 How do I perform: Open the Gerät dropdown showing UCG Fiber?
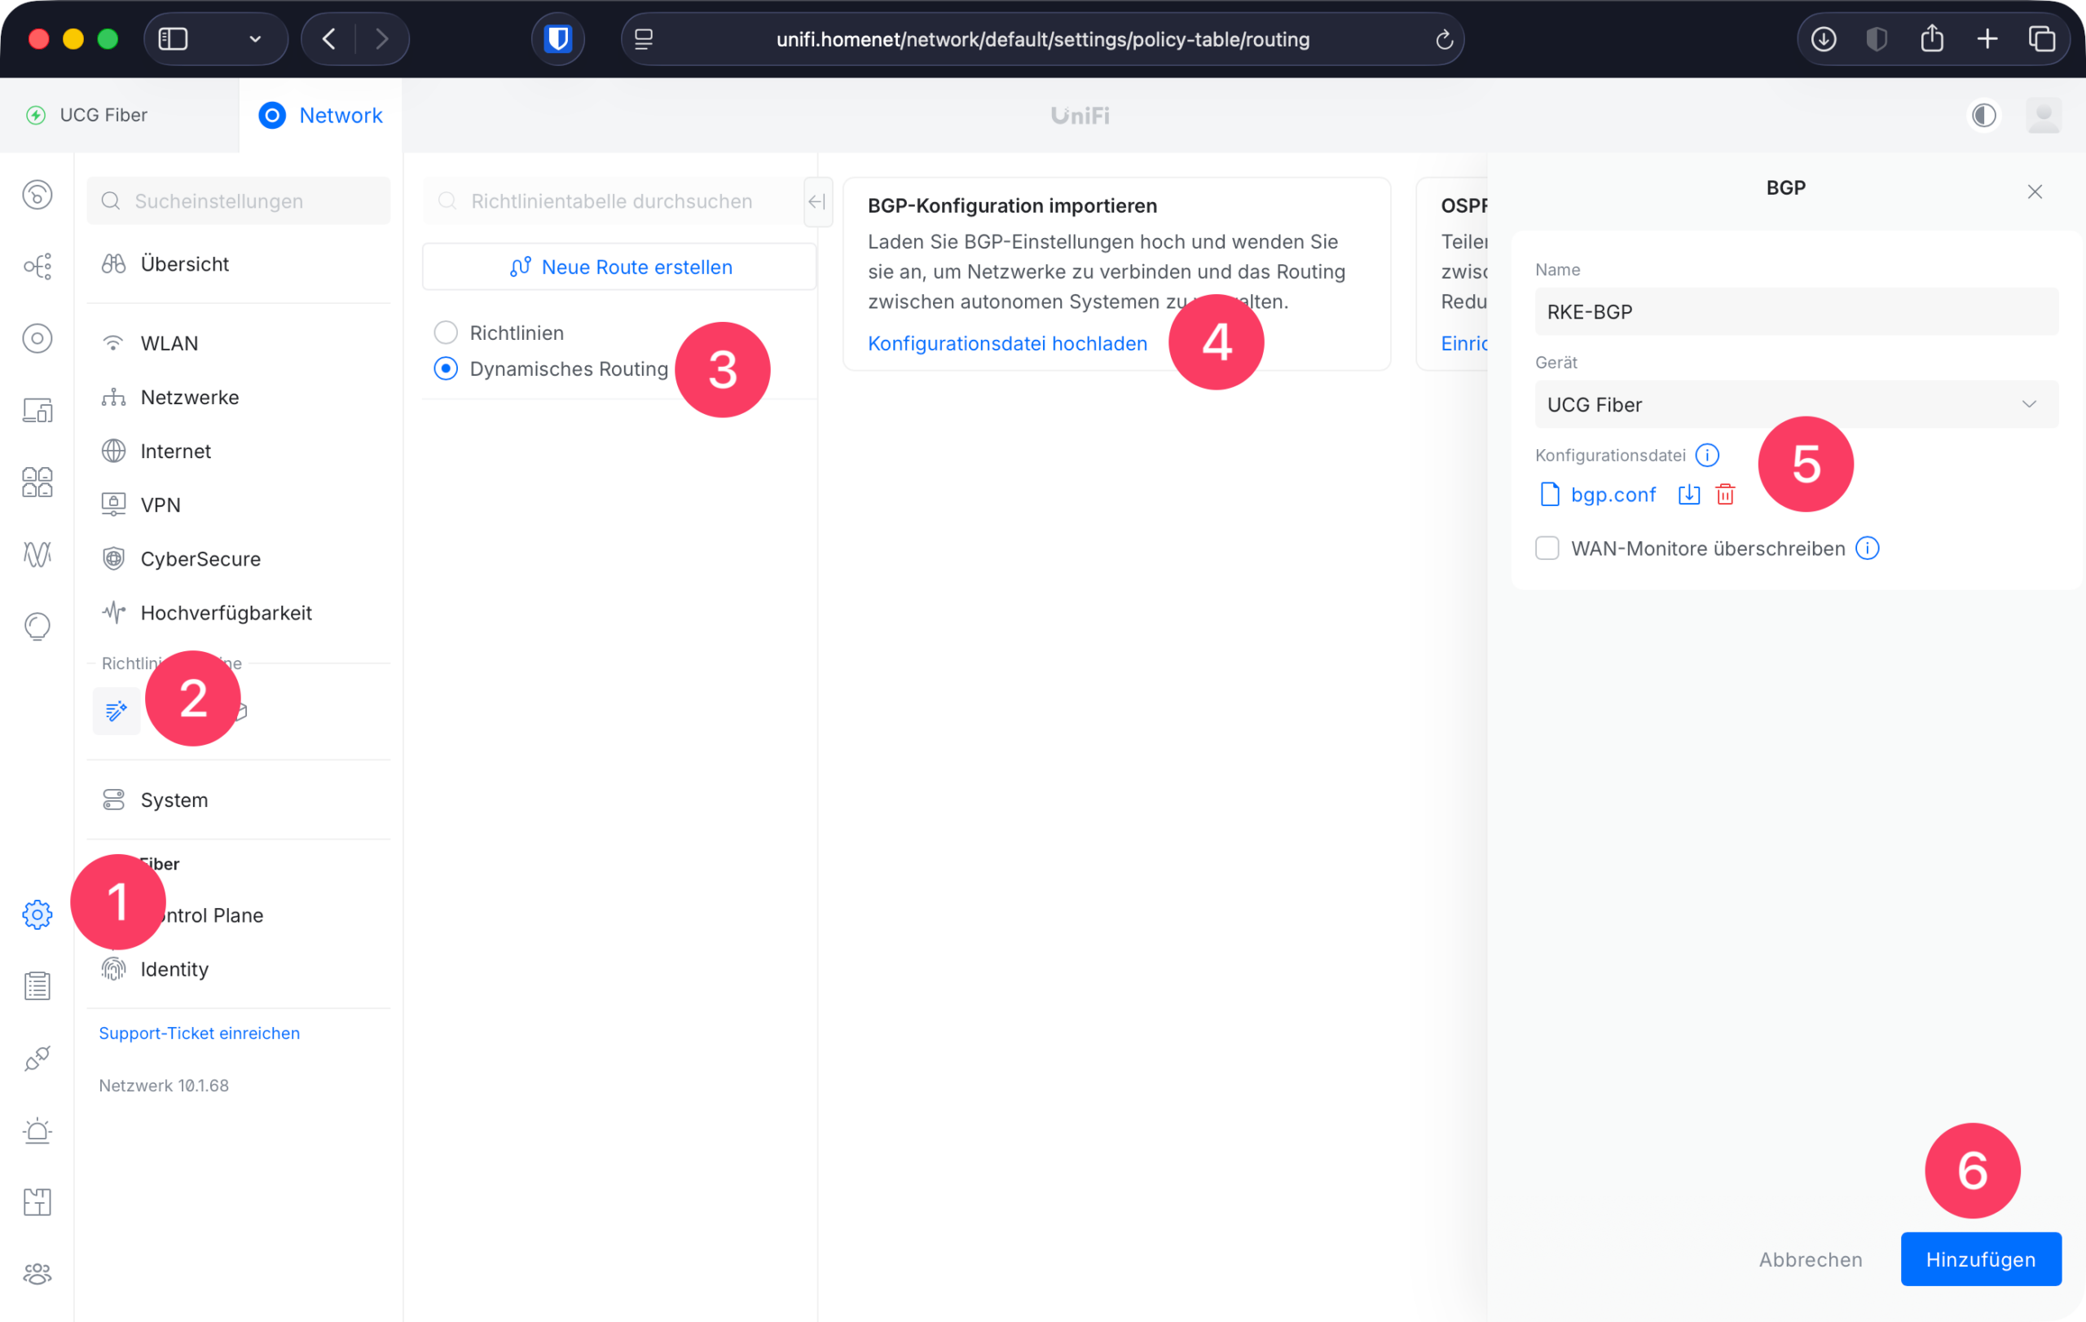tap(1795, 404)
